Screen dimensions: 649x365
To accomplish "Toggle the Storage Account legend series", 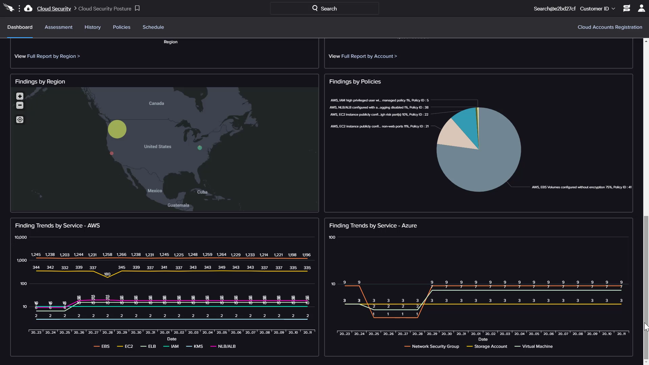I will point(487,346).
